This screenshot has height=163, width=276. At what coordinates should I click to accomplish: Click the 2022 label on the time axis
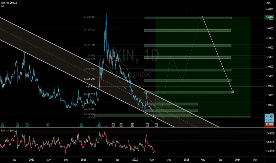click(x=135, y=160)
